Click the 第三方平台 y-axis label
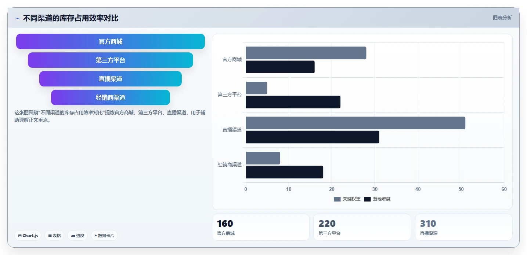 pyautogui.click(x=230, y=95)
